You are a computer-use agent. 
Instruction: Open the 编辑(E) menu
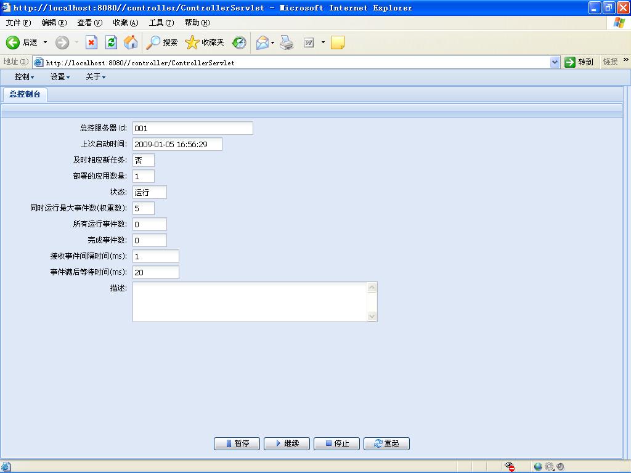click(54, 23)
